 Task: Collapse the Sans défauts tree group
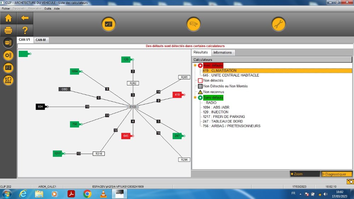pos(195,97)
